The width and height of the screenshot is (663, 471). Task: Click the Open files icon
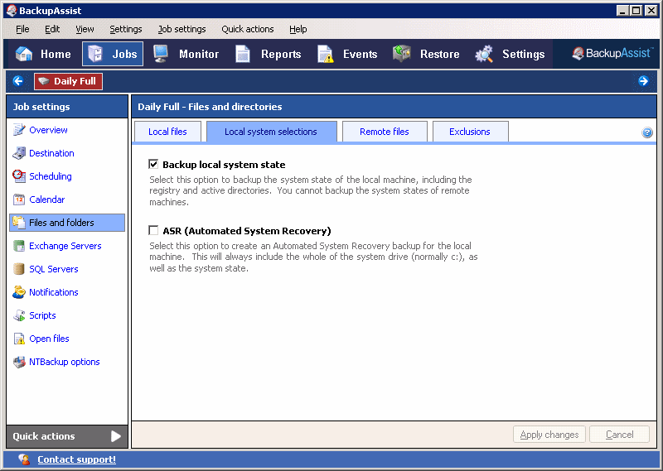[19, 339]
